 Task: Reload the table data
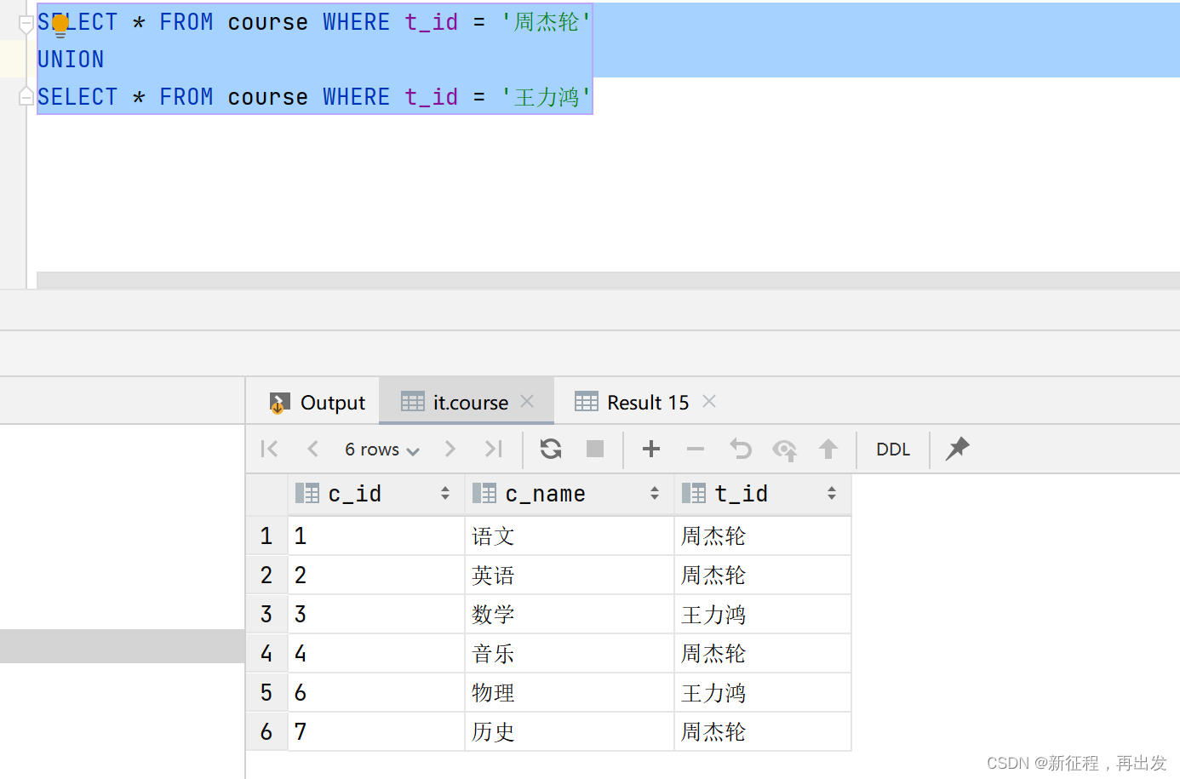[551, 449]
